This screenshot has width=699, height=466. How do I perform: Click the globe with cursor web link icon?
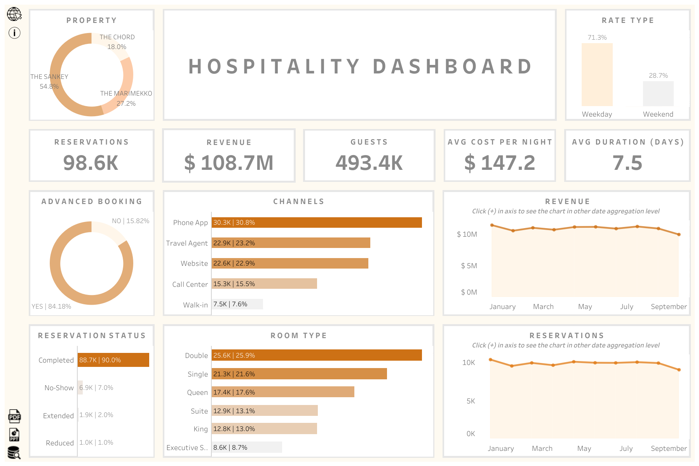point(14,14)
